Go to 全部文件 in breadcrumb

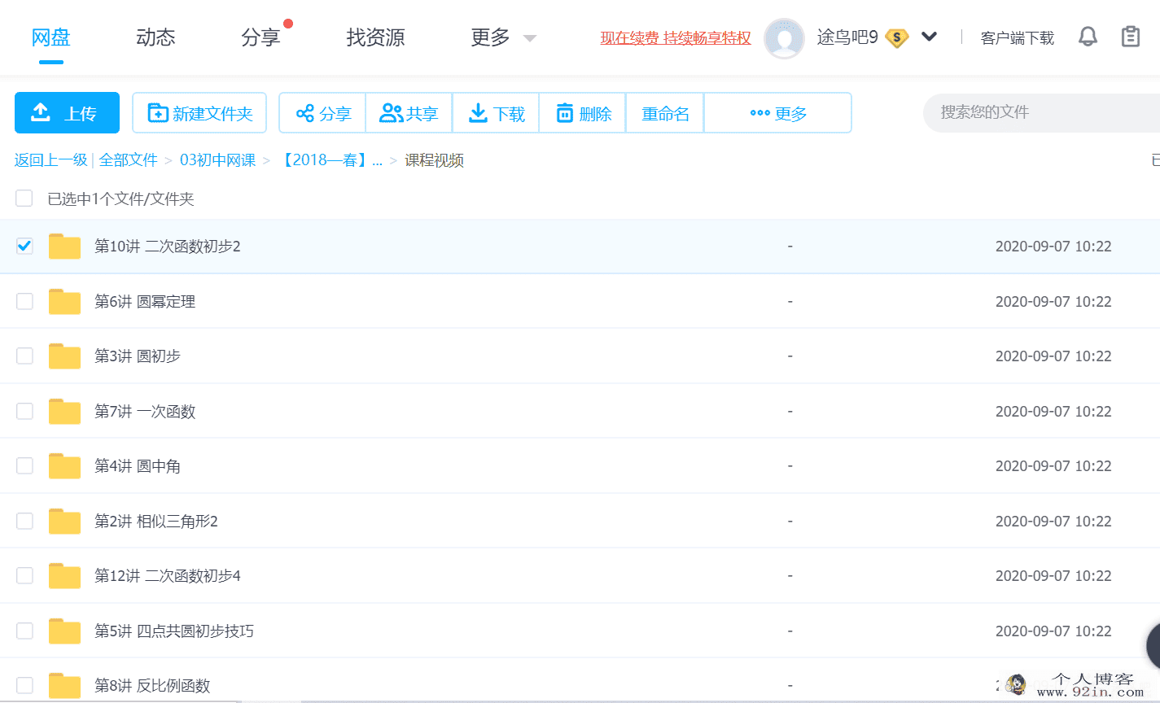[129, 160]
